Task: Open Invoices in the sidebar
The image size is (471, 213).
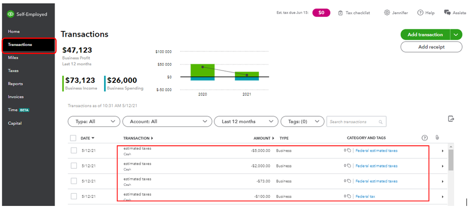Action: [x=16, y=97]
